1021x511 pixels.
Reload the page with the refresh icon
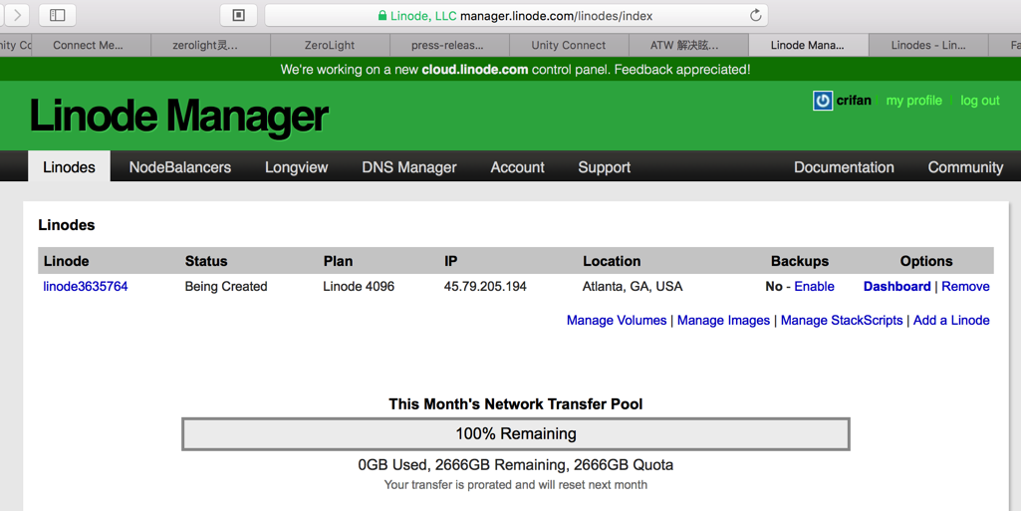(x=755, y=15)
